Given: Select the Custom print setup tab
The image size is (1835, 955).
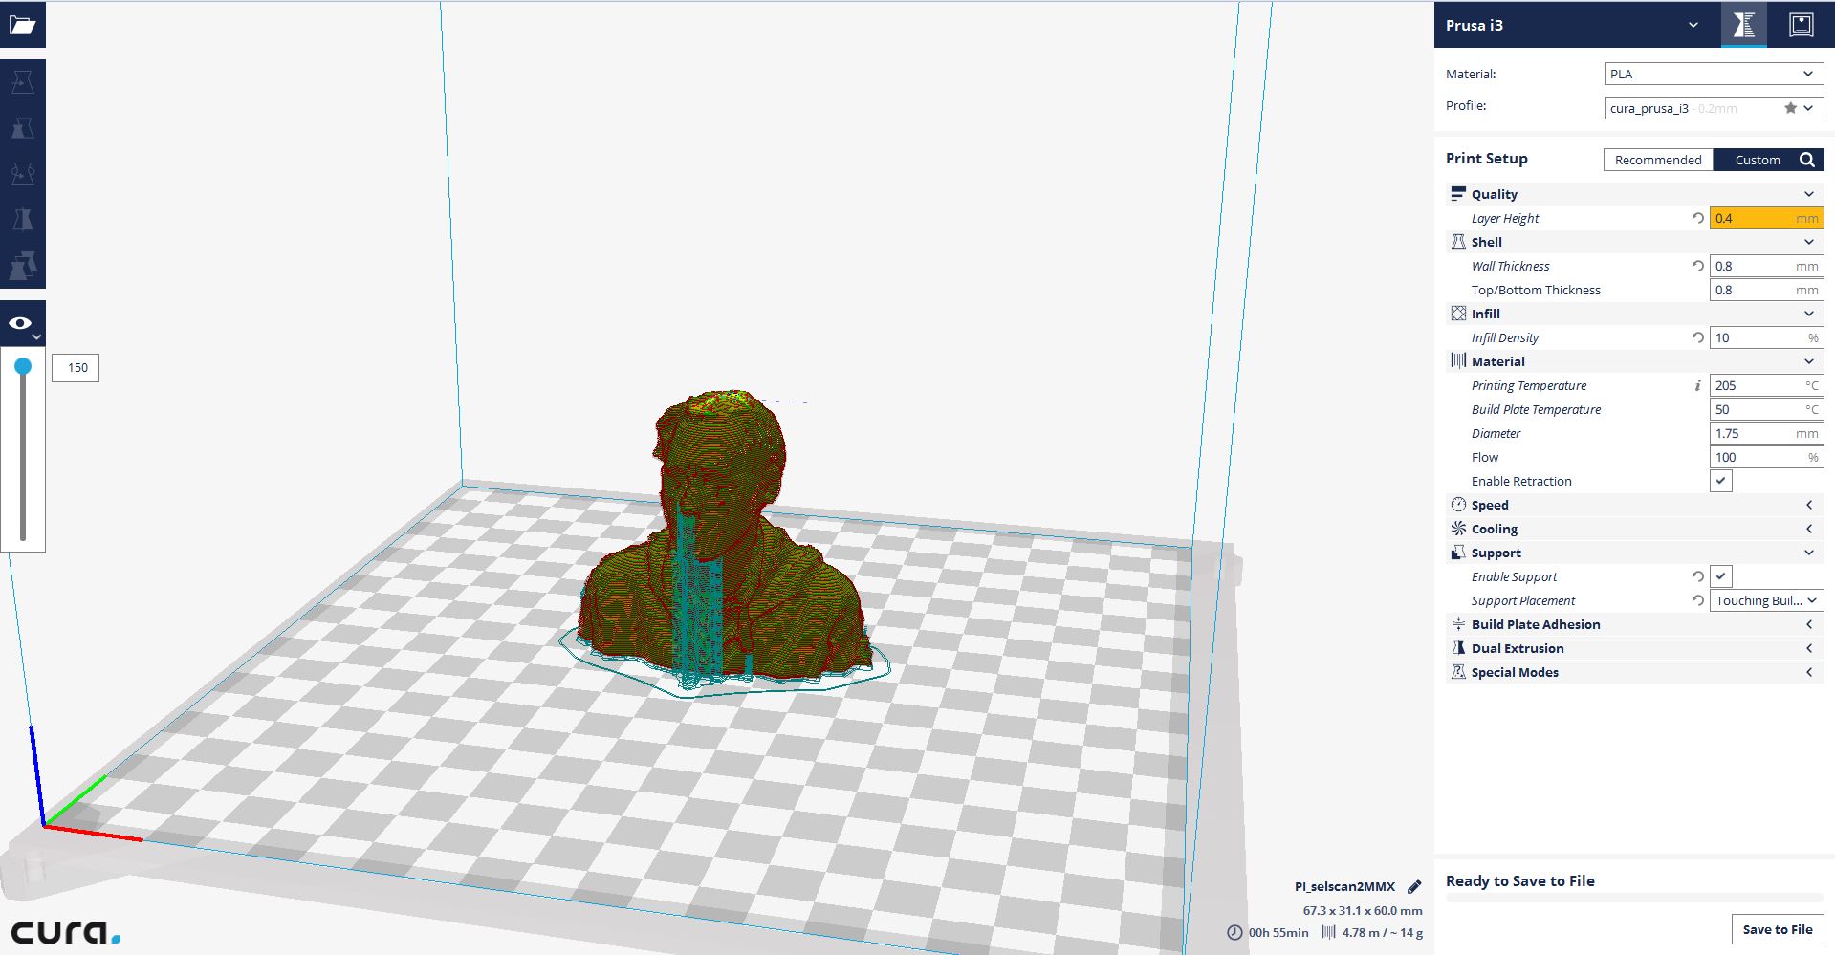Looking at the screenshot, I should (x=1757, y=160).
